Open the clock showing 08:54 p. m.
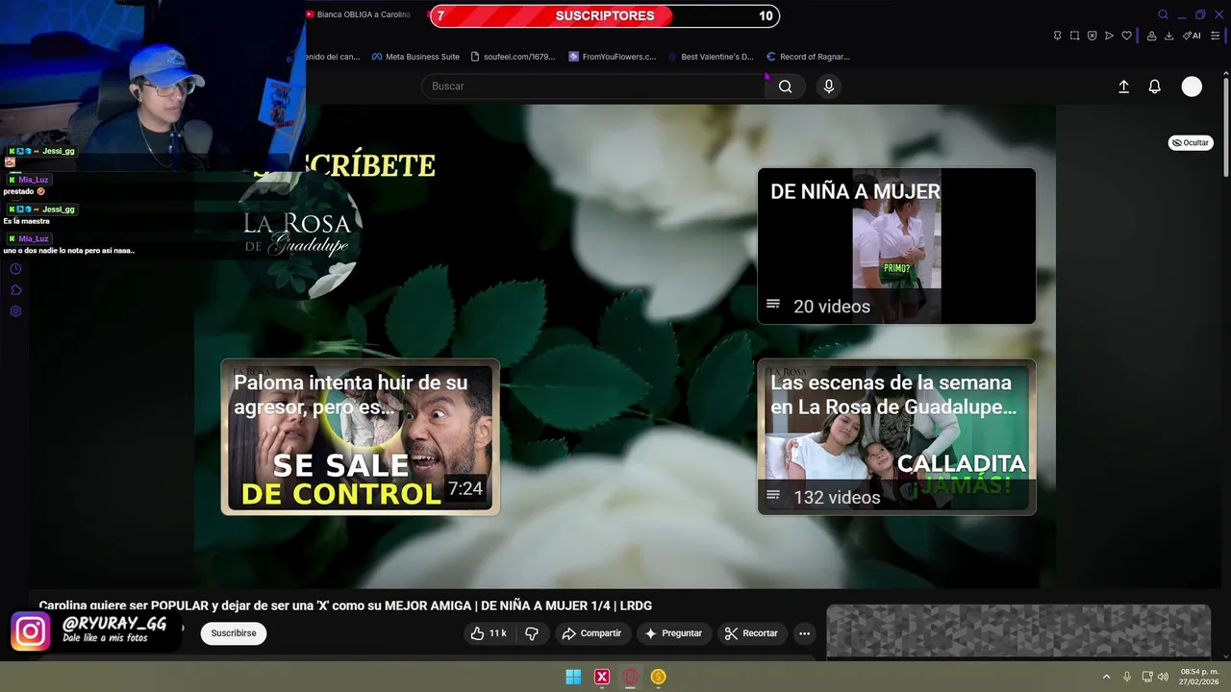Screen dimensions: 1231x692 (1199, 677)
